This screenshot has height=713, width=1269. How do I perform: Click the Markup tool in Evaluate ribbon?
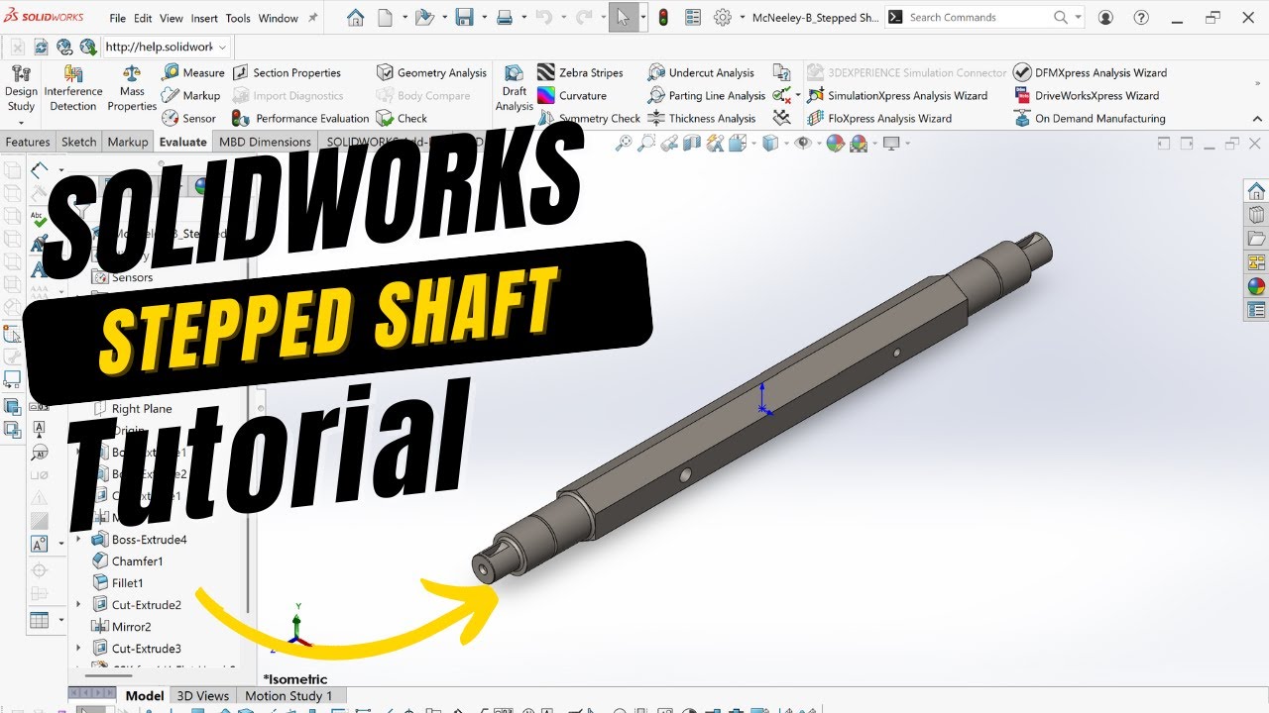click(x=191, y=95)
